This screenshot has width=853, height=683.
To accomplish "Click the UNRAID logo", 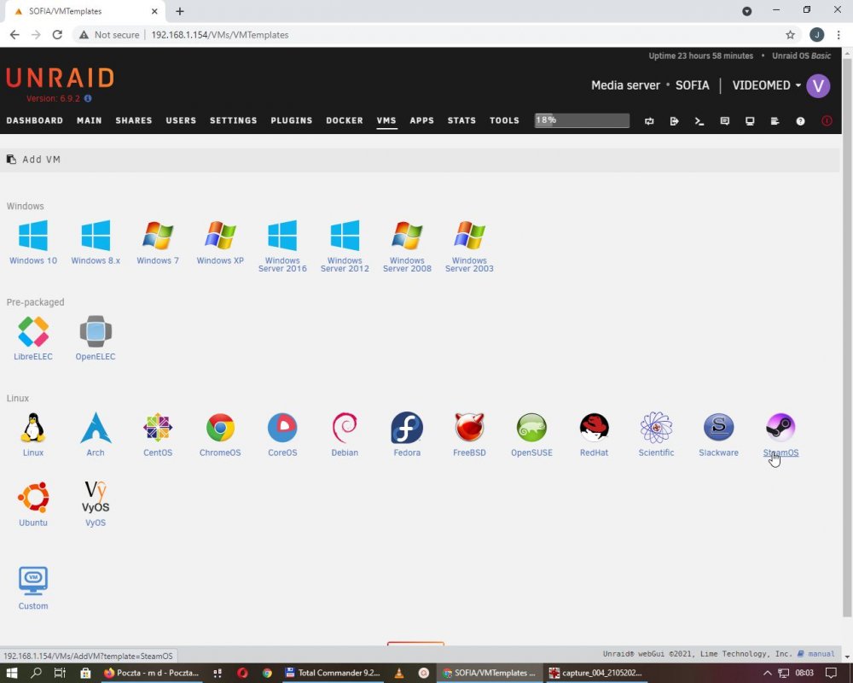I will [60, 78].
